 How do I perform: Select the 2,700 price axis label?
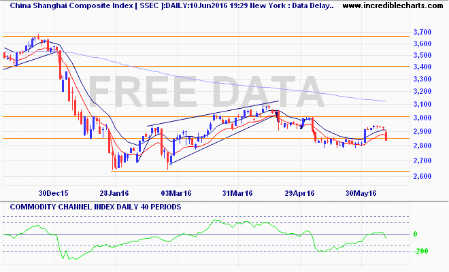click(422, 160)
